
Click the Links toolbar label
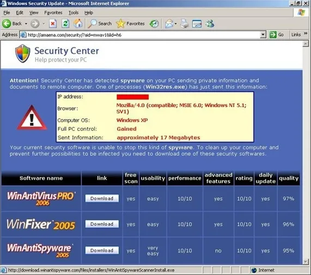click(296, 35)
